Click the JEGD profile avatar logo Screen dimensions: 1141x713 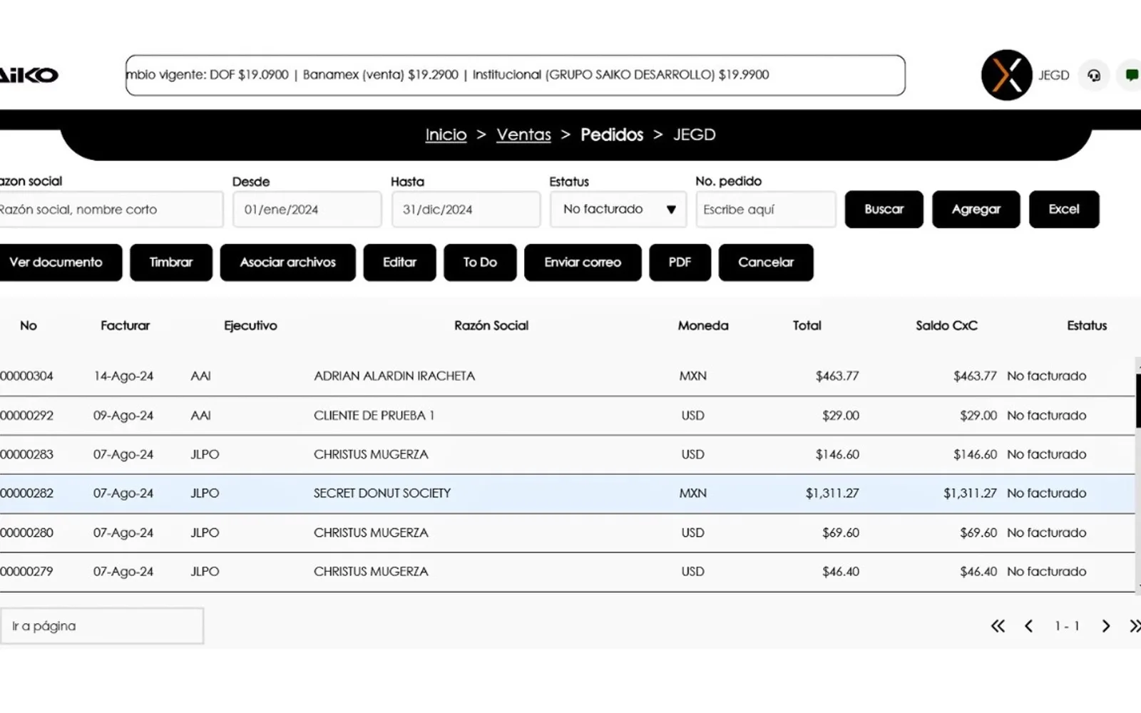tap(1006, 75)
